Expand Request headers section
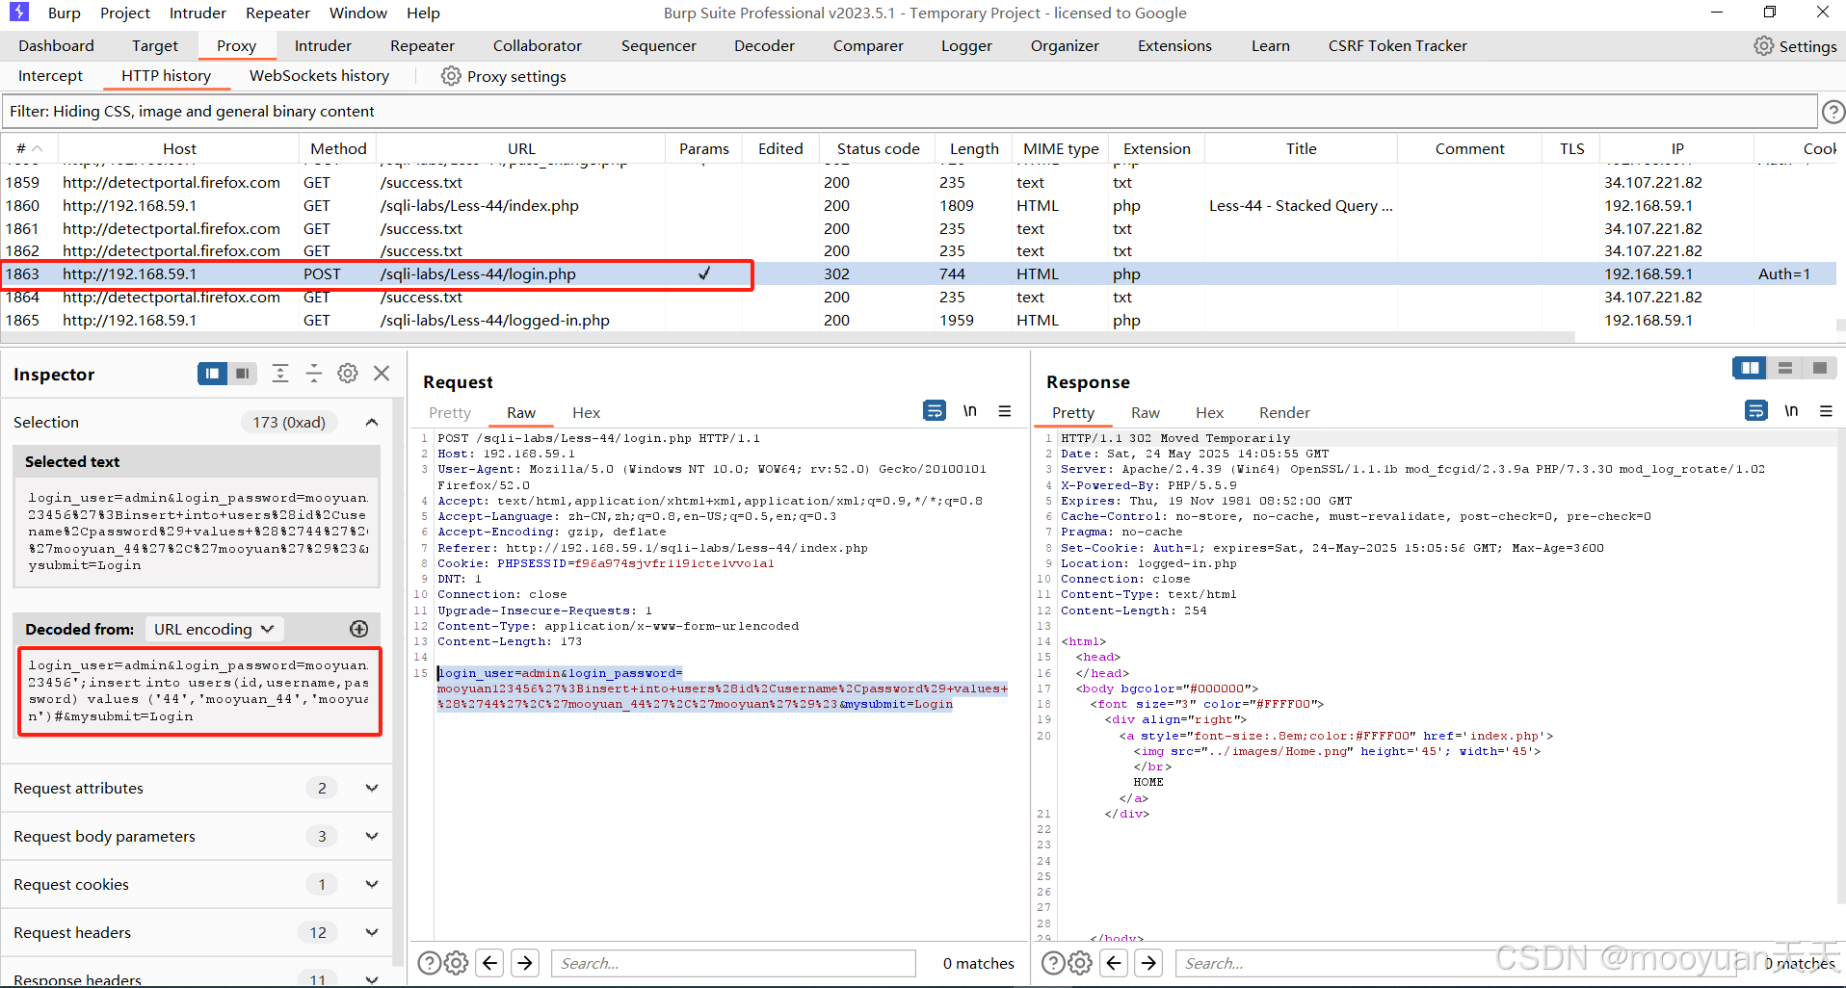This screenshot has width=1846, height=988. [x=372, y=932]
